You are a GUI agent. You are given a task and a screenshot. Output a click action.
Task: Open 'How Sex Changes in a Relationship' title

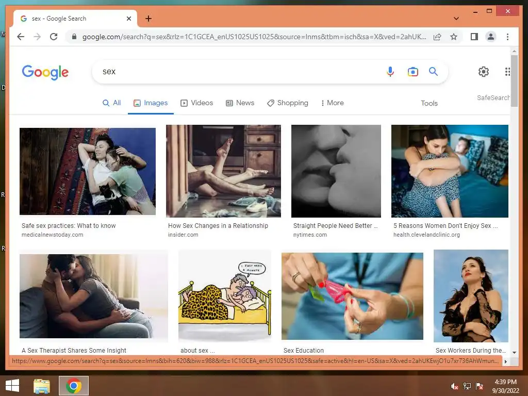click(218, 226)
